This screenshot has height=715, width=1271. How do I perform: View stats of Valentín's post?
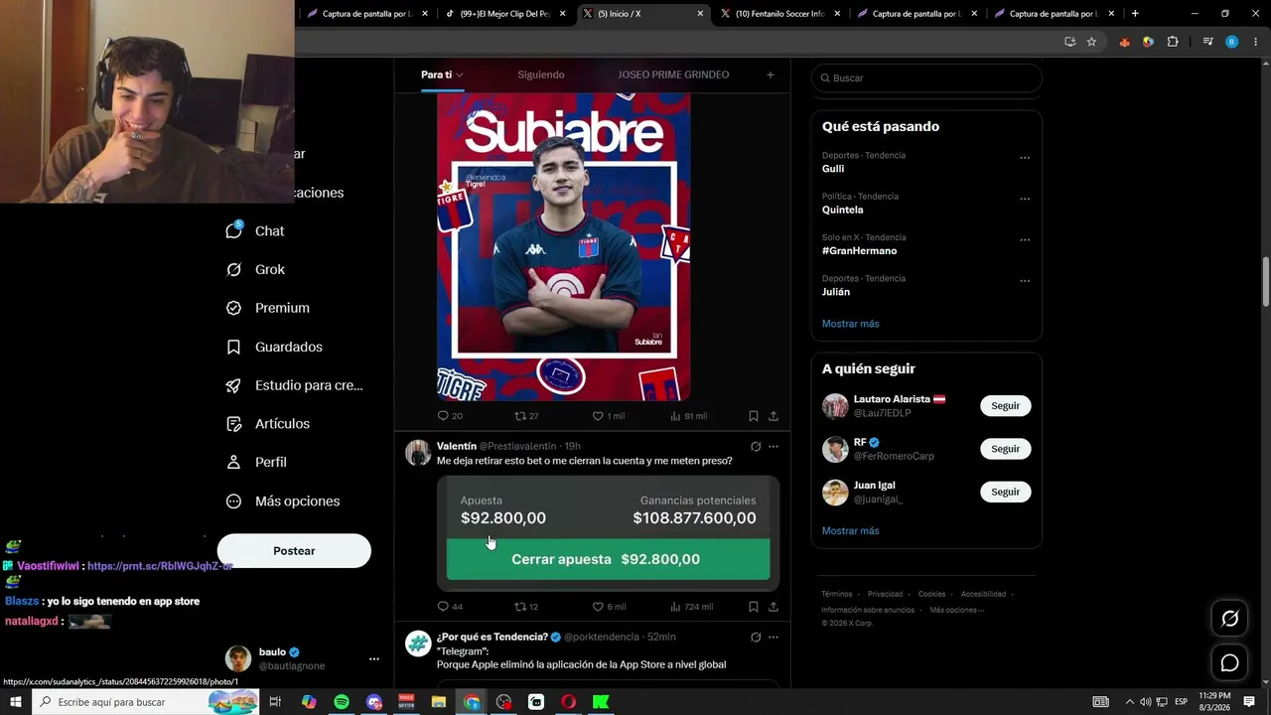point(691,607)
